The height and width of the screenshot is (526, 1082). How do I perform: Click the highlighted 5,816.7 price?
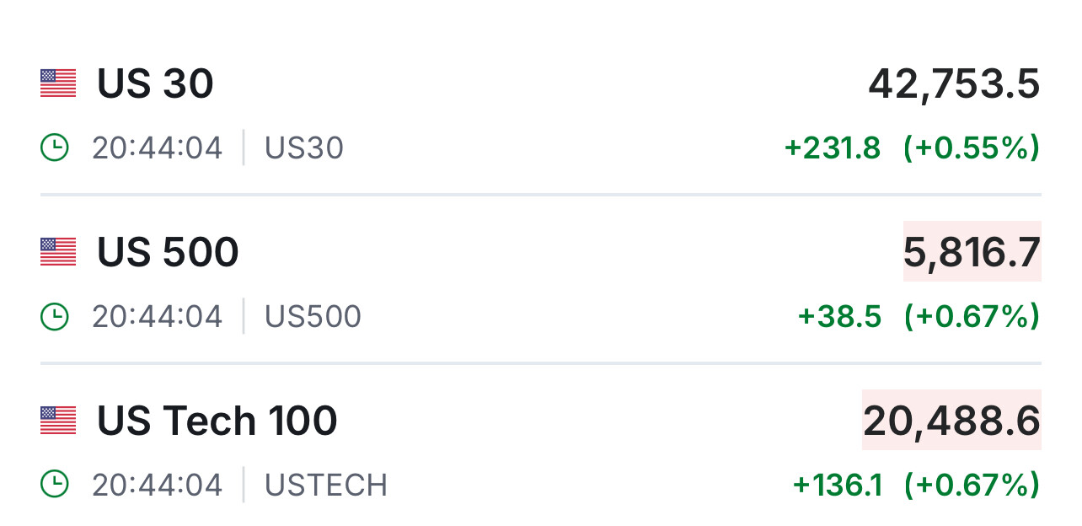coord(972,252)
